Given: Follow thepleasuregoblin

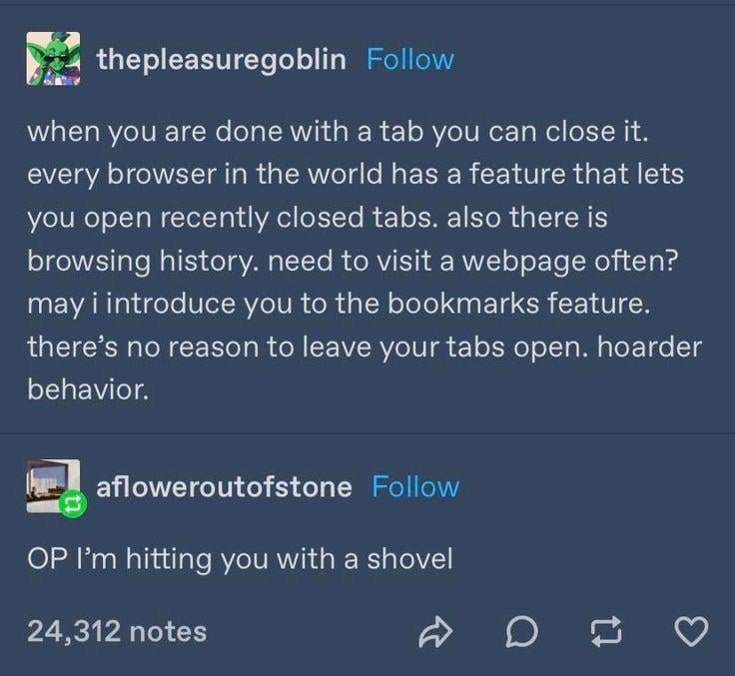Looking at the screenshot, I should point(410,60).
